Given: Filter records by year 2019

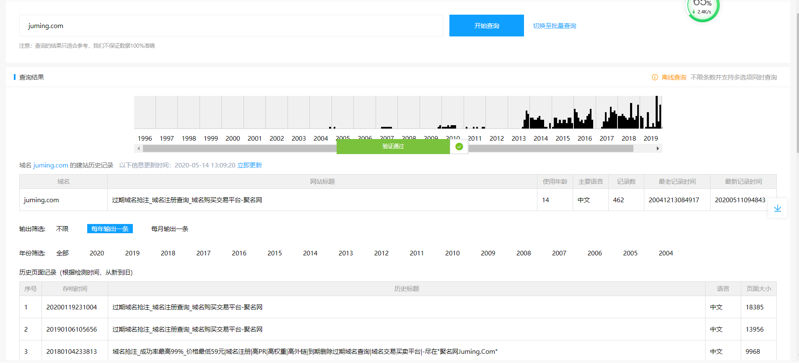Looking at the screenshot, I should (x=132, y=253).
